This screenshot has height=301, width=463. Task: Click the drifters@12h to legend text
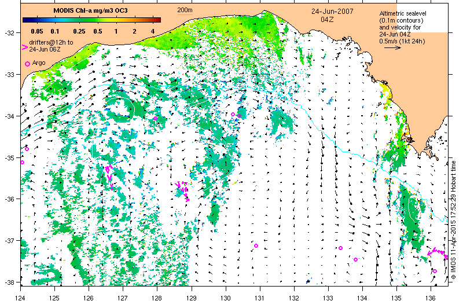click(51, 42)
